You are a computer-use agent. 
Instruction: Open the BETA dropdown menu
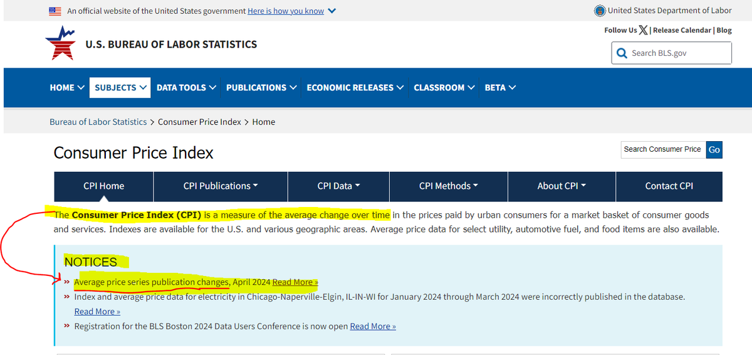[500, 88]
